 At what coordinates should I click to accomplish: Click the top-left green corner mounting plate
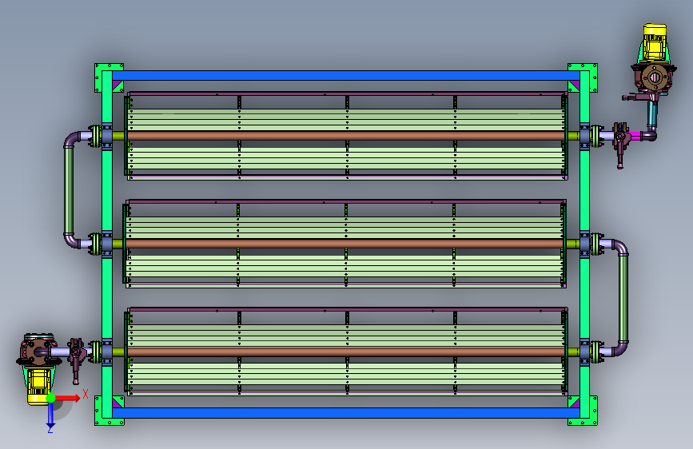99,78
